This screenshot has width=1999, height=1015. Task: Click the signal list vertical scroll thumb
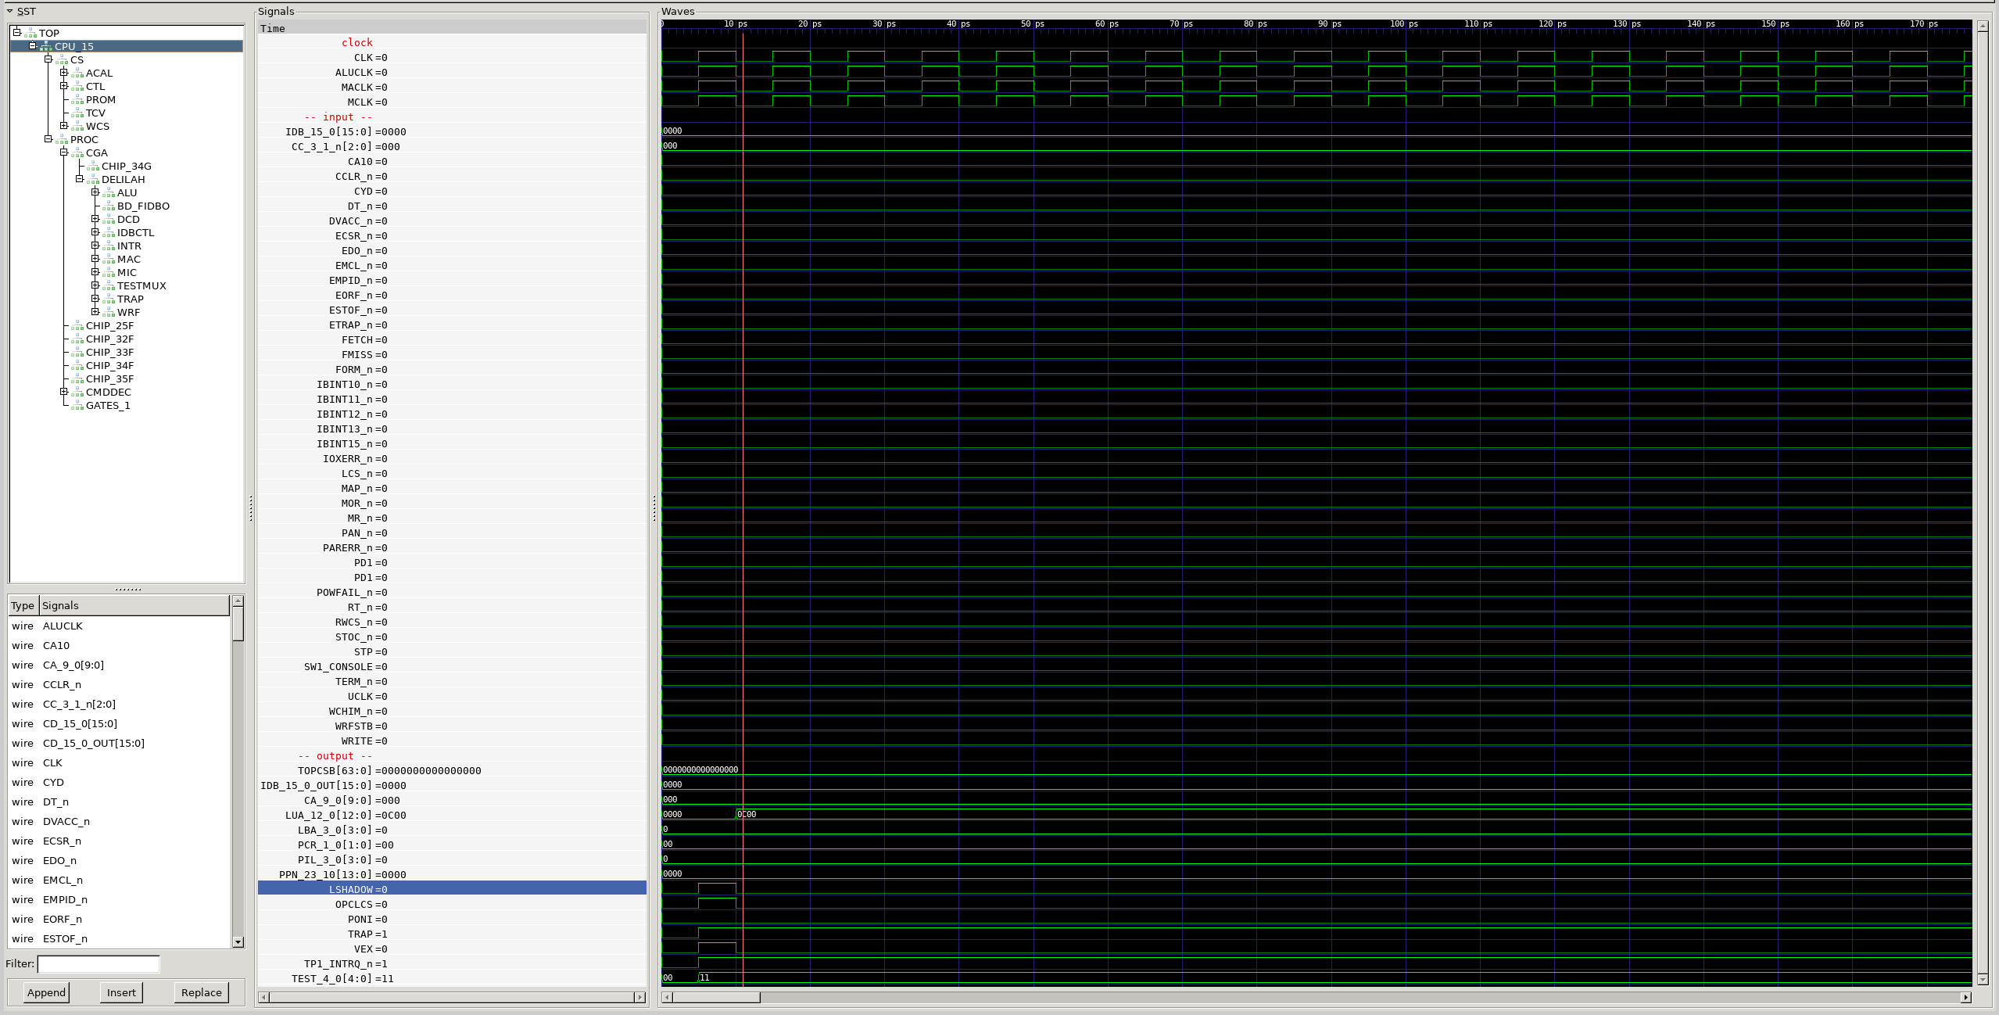tap(238, 624)
